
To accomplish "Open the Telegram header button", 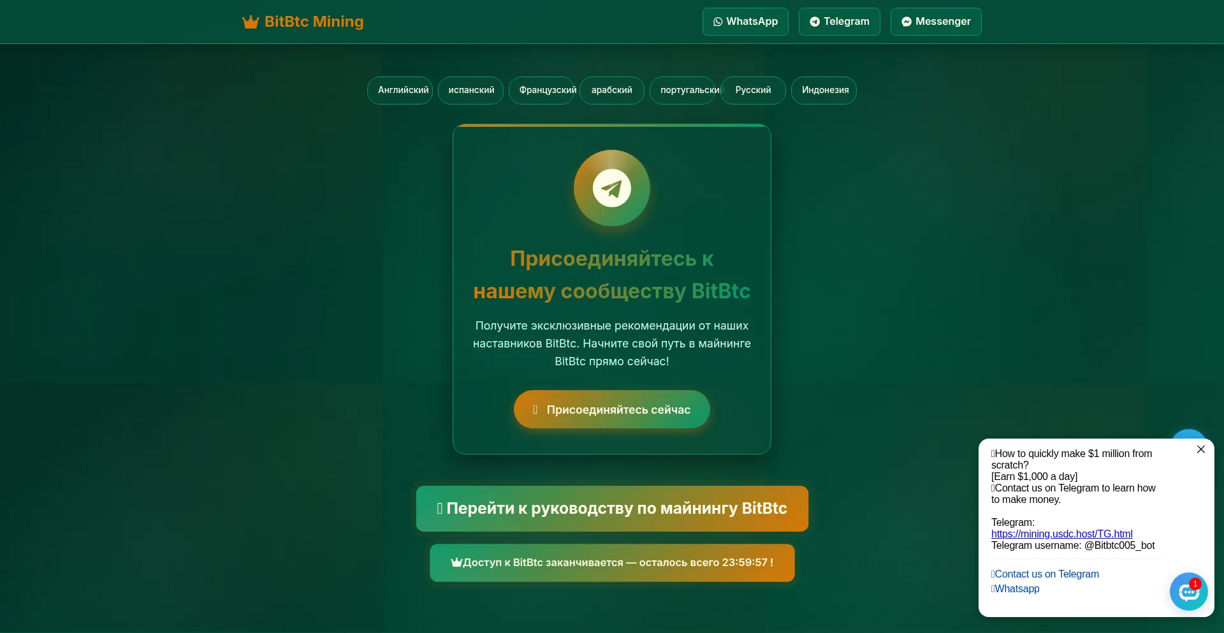I will [x=839, y=22].
